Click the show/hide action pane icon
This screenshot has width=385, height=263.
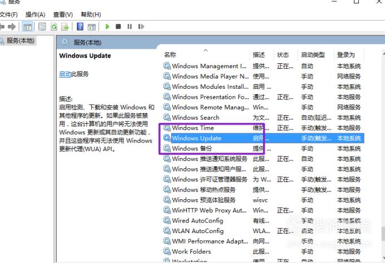(x=92, y=27)
